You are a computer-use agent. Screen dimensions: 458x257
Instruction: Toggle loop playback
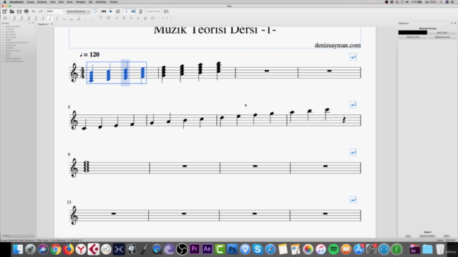point(118,11)
